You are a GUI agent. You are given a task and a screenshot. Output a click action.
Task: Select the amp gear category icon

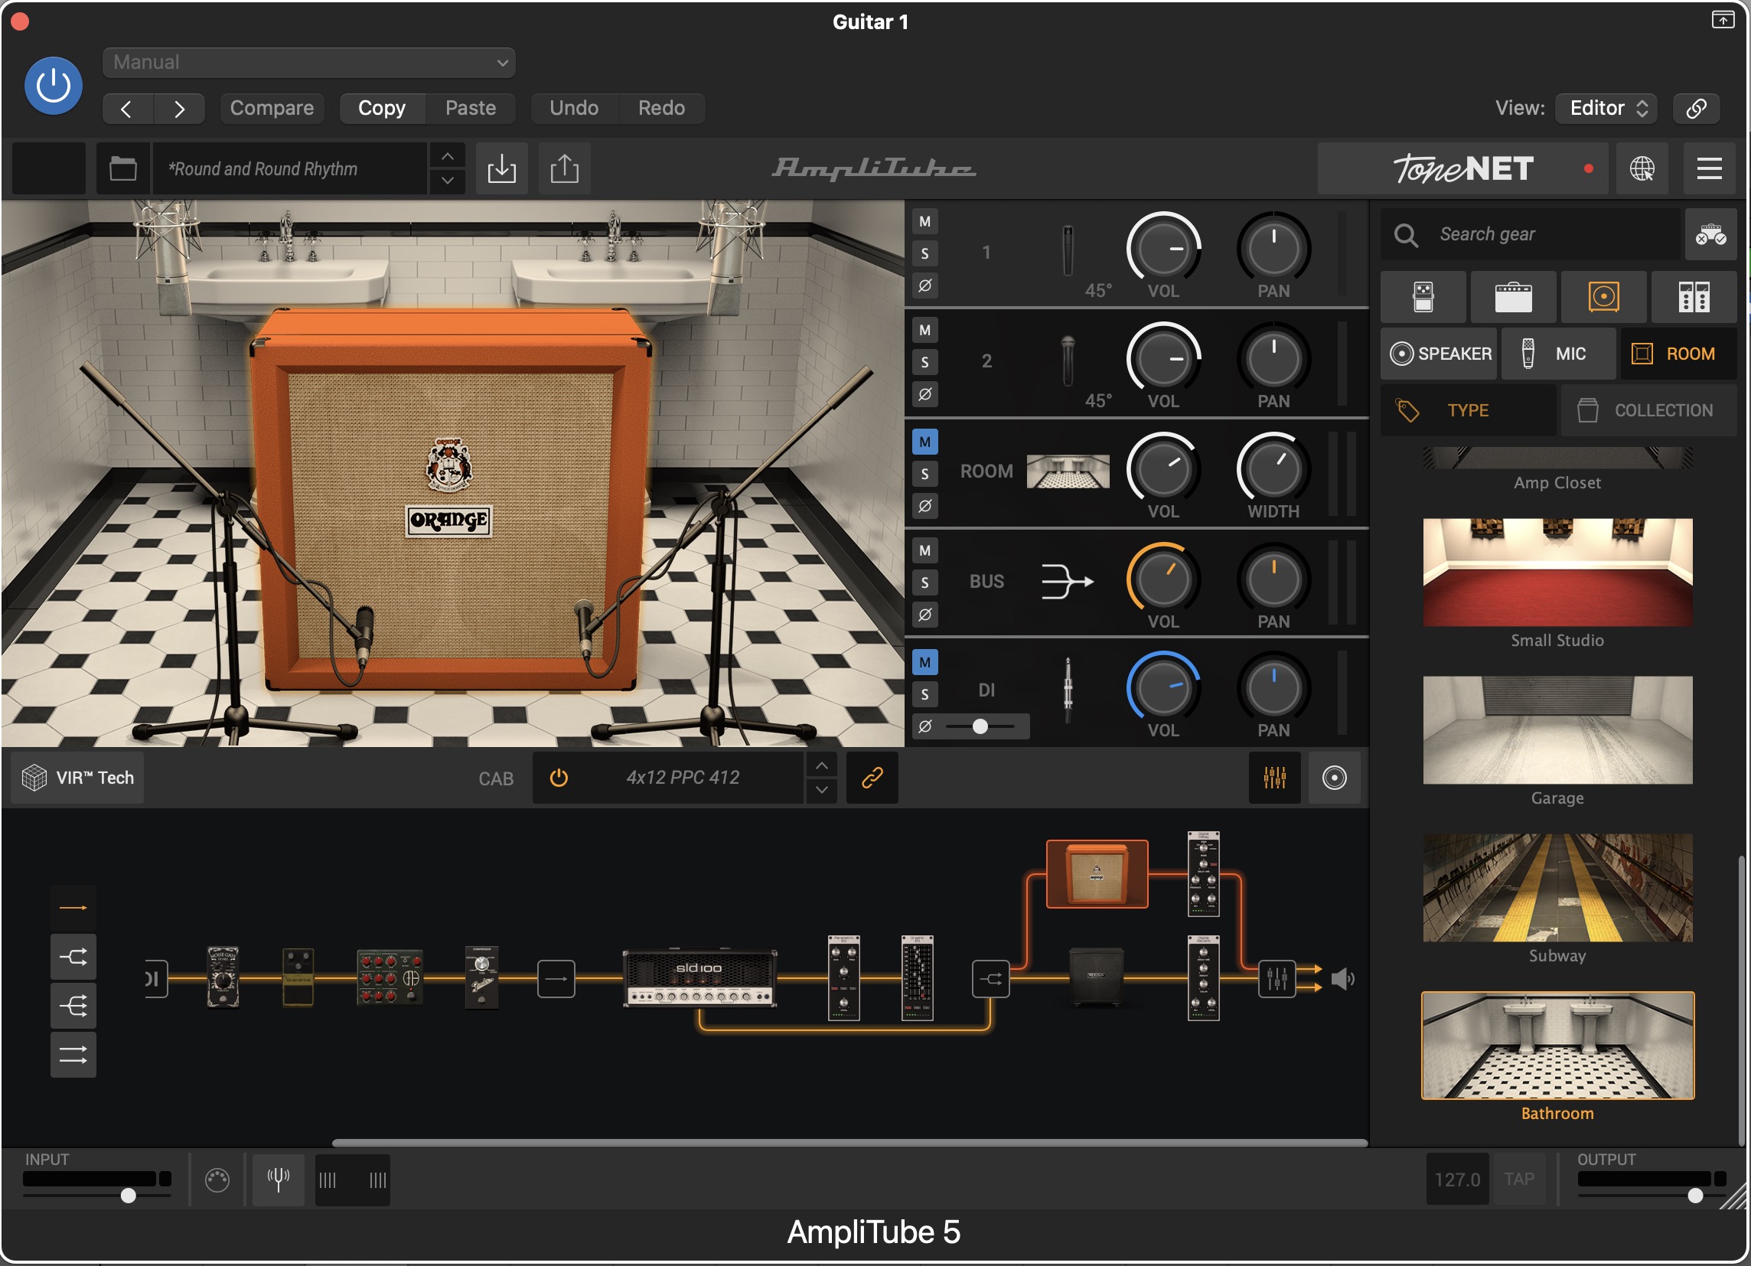pyautogui.click(x=1513, y=297)
